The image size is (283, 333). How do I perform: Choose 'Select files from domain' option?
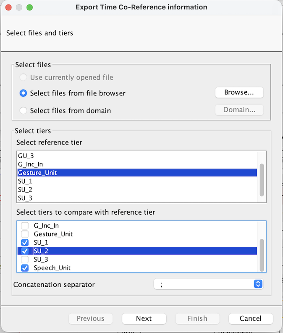tap(24, 111)
